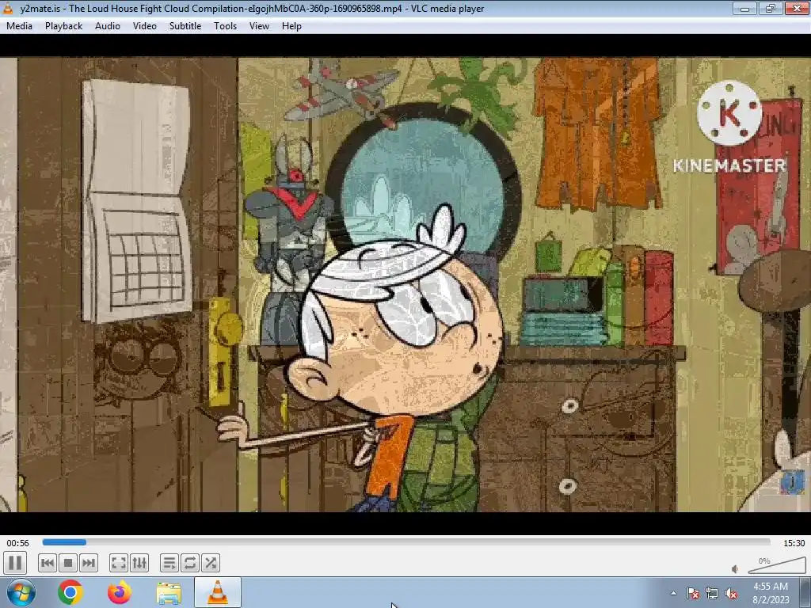This screenshot has height=608, width=811.
Task: Toggle fullscreen video mode
Action: point(119,563)
